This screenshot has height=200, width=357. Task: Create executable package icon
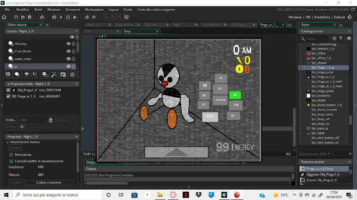42,17
